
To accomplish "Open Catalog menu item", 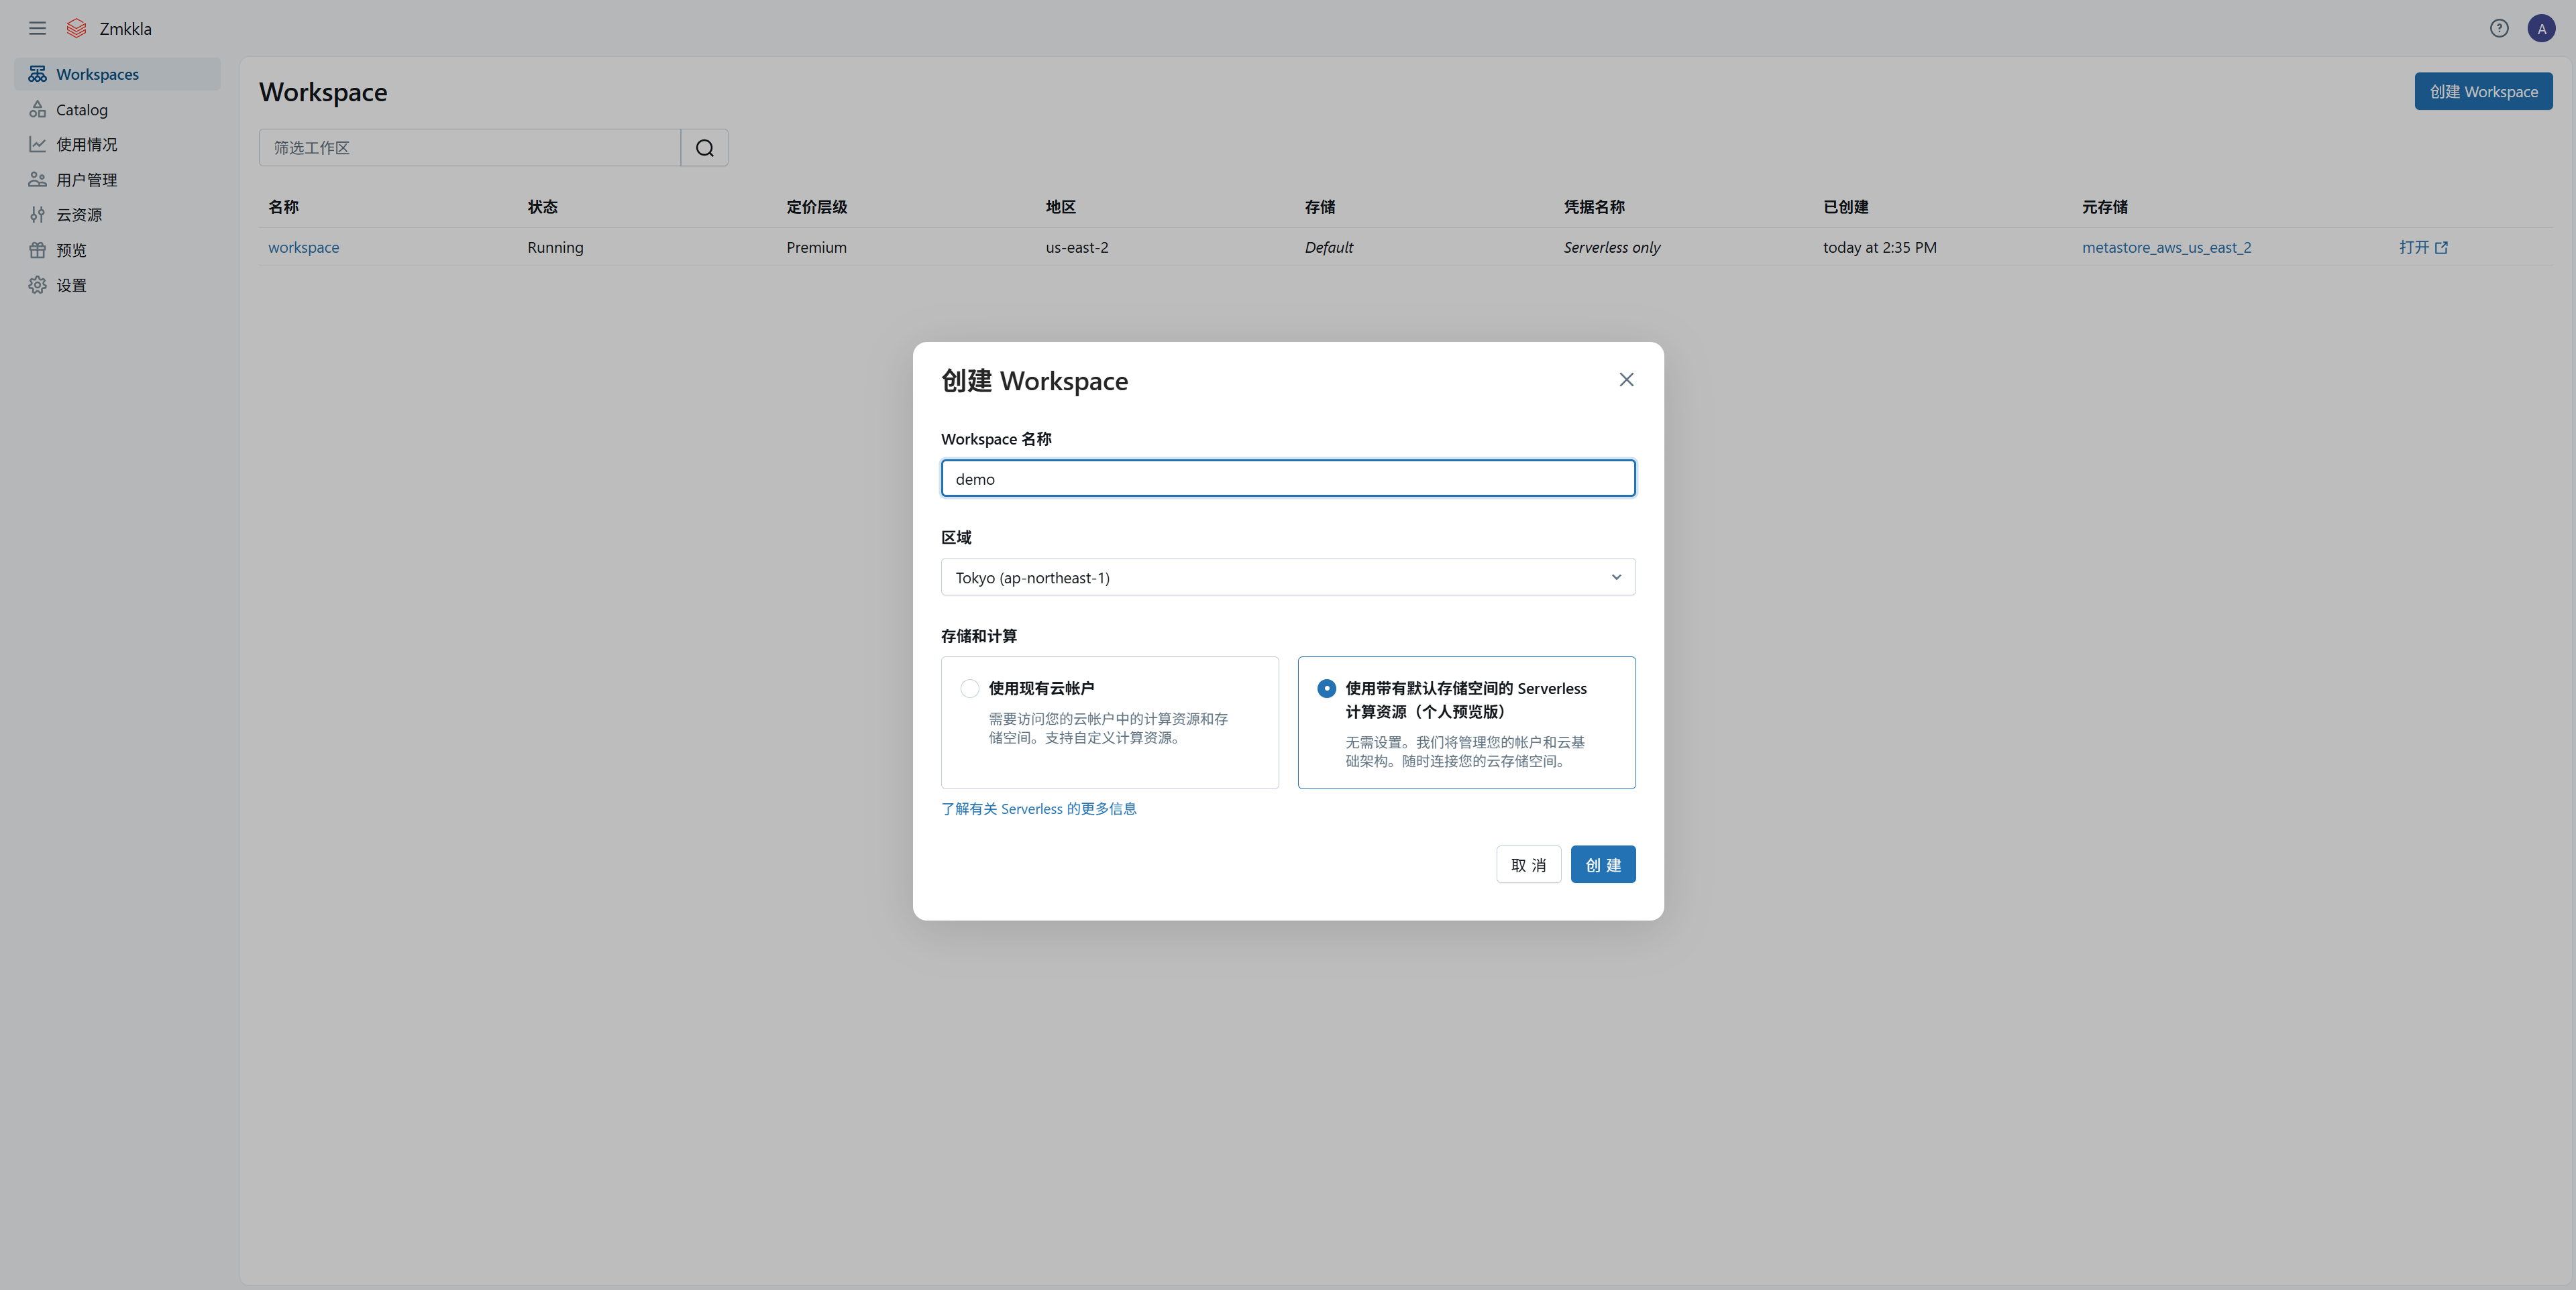I will tap(117, 109).
